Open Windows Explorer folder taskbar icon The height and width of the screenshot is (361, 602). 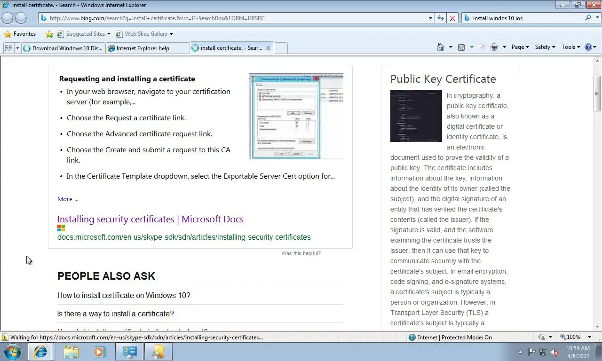[x=71, y=352]
